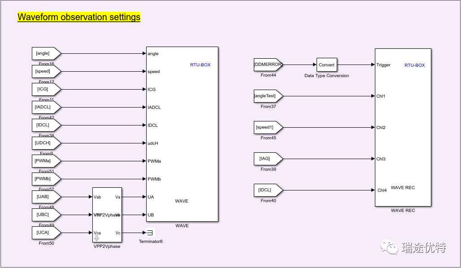Click the Convert data type conversion block
Viewport: 461px width, 268px height.
326,65
